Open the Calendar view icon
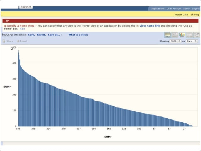 coord(189,35)
